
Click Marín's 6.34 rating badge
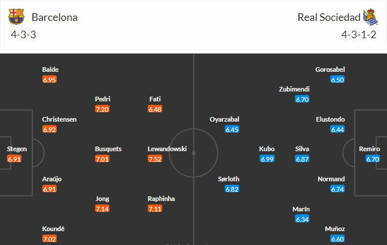coord(302,219)
